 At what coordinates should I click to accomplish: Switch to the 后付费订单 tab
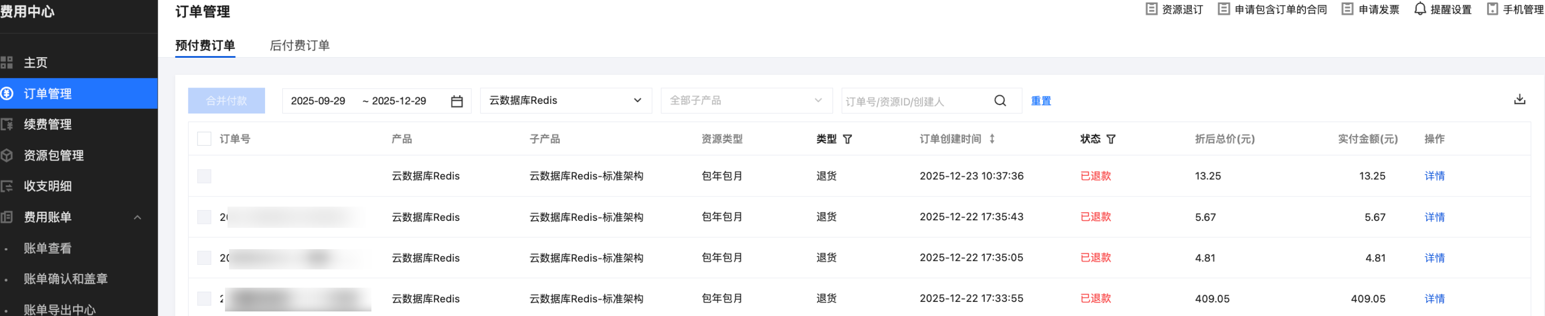[x=299, y=46]
